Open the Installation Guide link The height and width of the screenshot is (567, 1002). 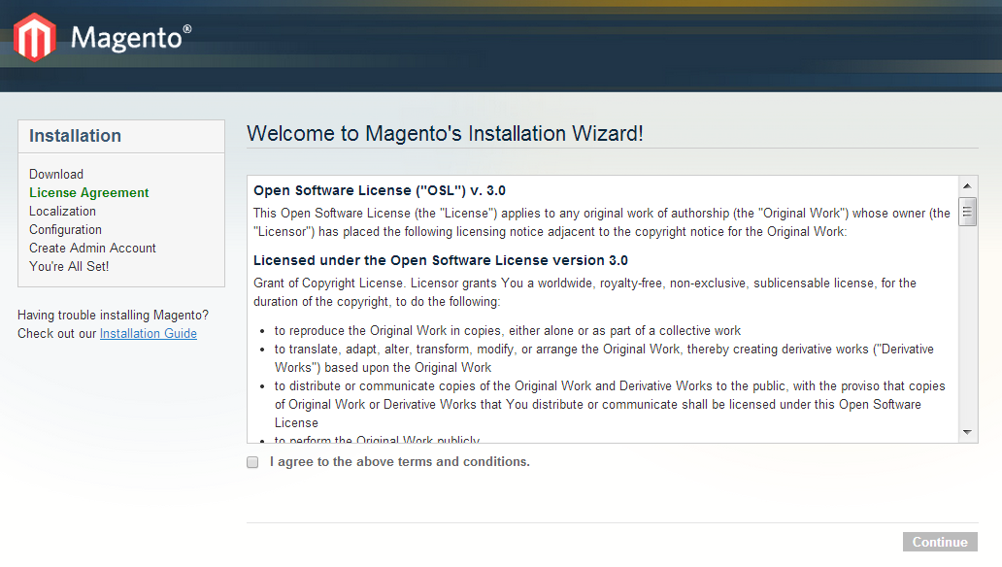[149, 334]
